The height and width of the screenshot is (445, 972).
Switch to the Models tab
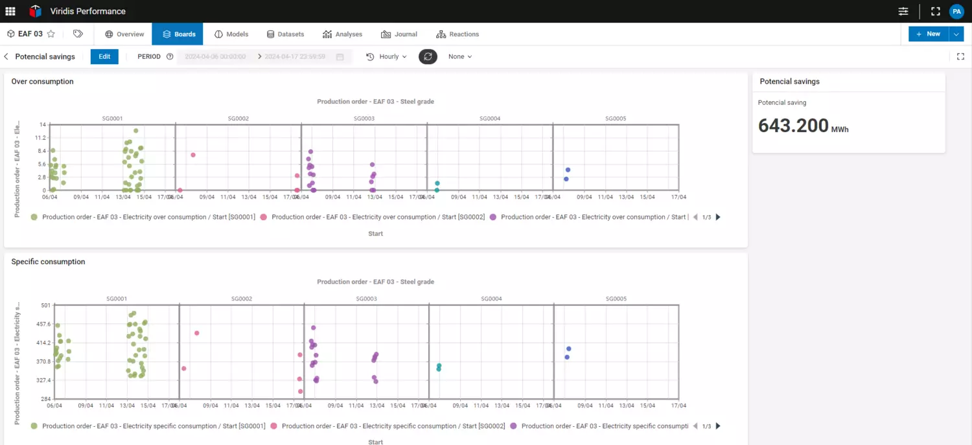coord(231,34)
